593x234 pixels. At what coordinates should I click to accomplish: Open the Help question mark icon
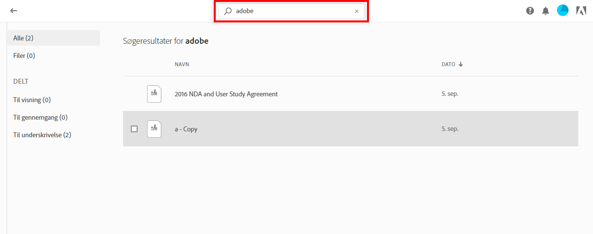(530, 11)
